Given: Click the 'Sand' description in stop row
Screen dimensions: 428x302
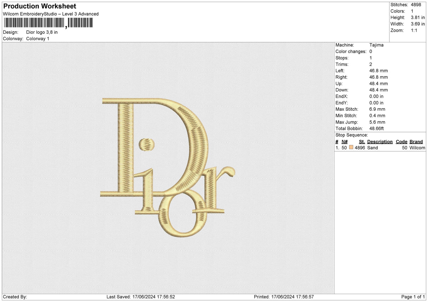Looking at the screenshot, I should tap(372, 148).
